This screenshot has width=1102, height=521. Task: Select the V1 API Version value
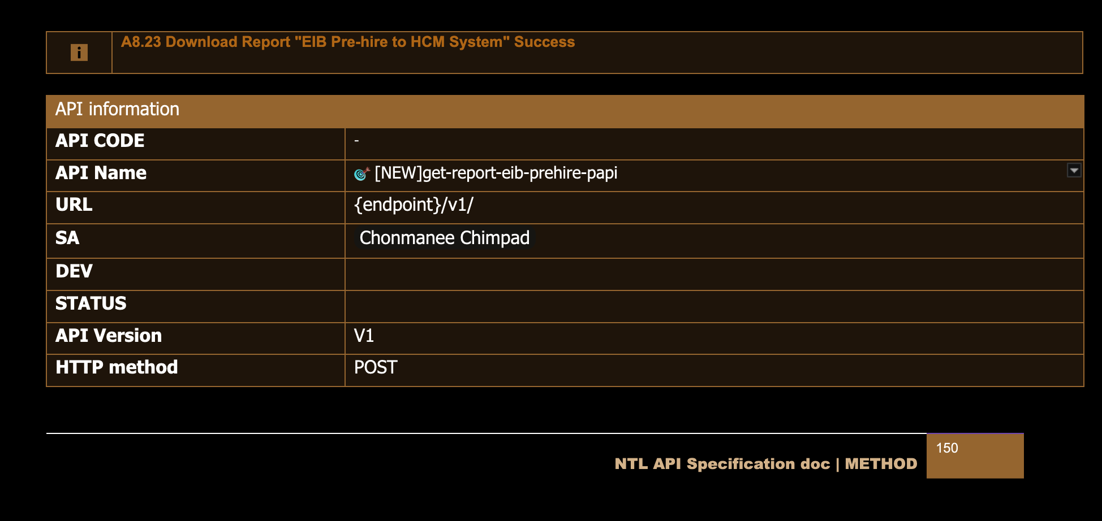point(364,336)
